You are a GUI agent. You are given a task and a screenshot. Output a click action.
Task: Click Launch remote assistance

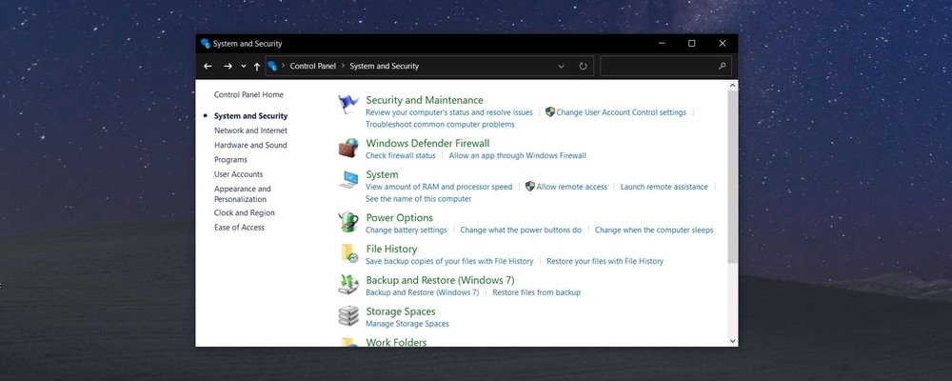664,187
